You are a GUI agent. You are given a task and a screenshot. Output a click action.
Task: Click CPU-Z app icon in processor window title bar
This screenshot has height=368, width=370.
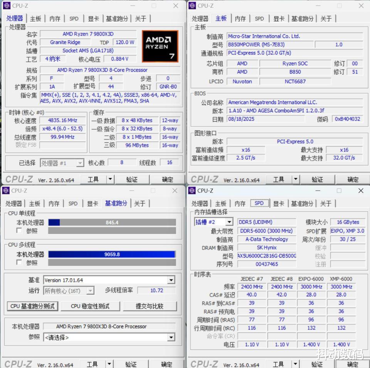7,5
